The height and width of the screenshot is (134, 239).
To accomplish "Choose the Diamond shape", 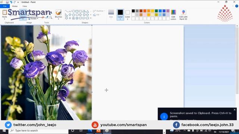I will tap(70, 15).
